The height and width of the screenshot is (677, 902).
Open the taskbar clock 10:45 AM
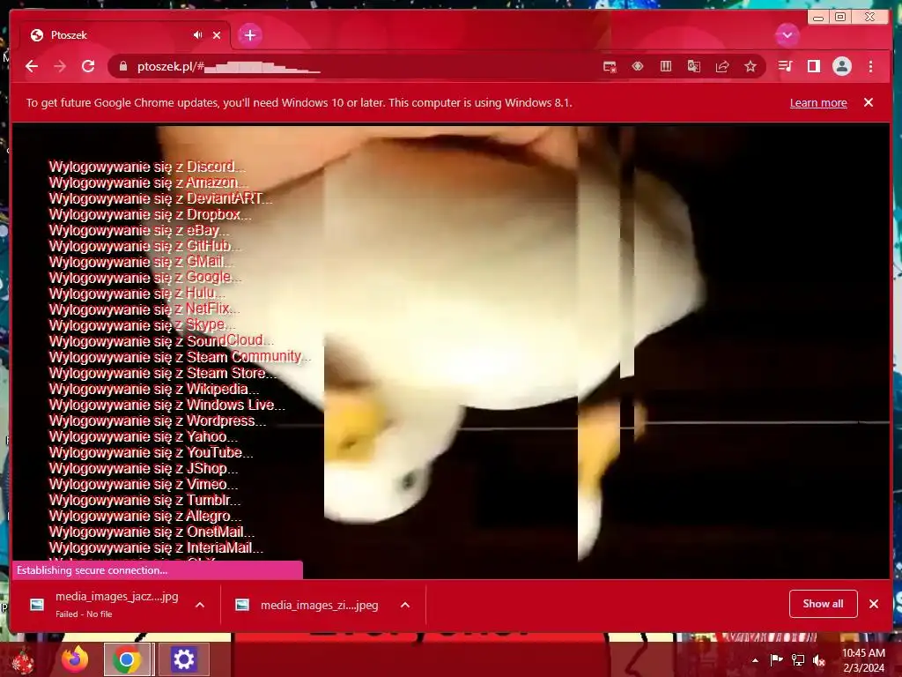863,660
